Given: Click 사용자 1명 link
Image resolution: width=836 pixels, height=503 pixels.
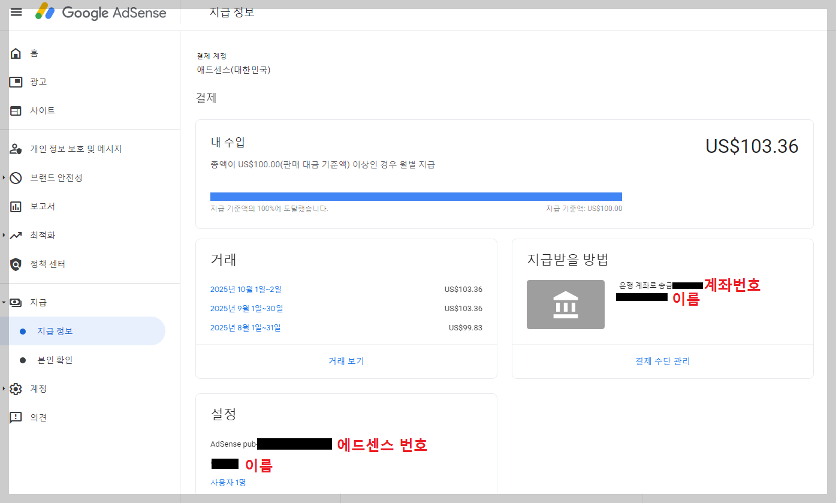Looking at the screenshot, I should pyautogui.click(x=228, y=483).
